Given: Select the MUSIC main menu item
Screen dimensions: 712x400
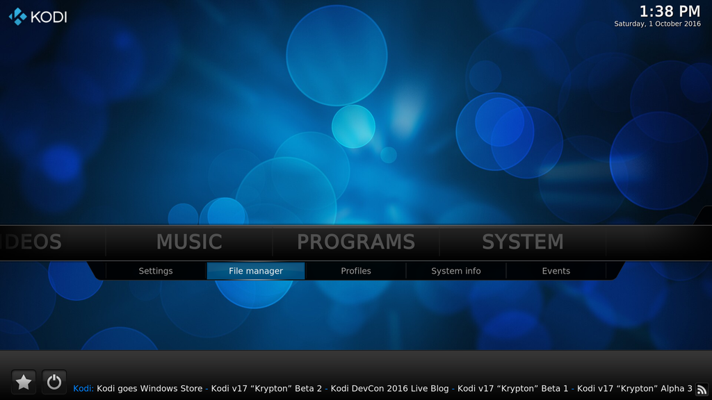Looking at the screenshot, I should coord(189,242).
